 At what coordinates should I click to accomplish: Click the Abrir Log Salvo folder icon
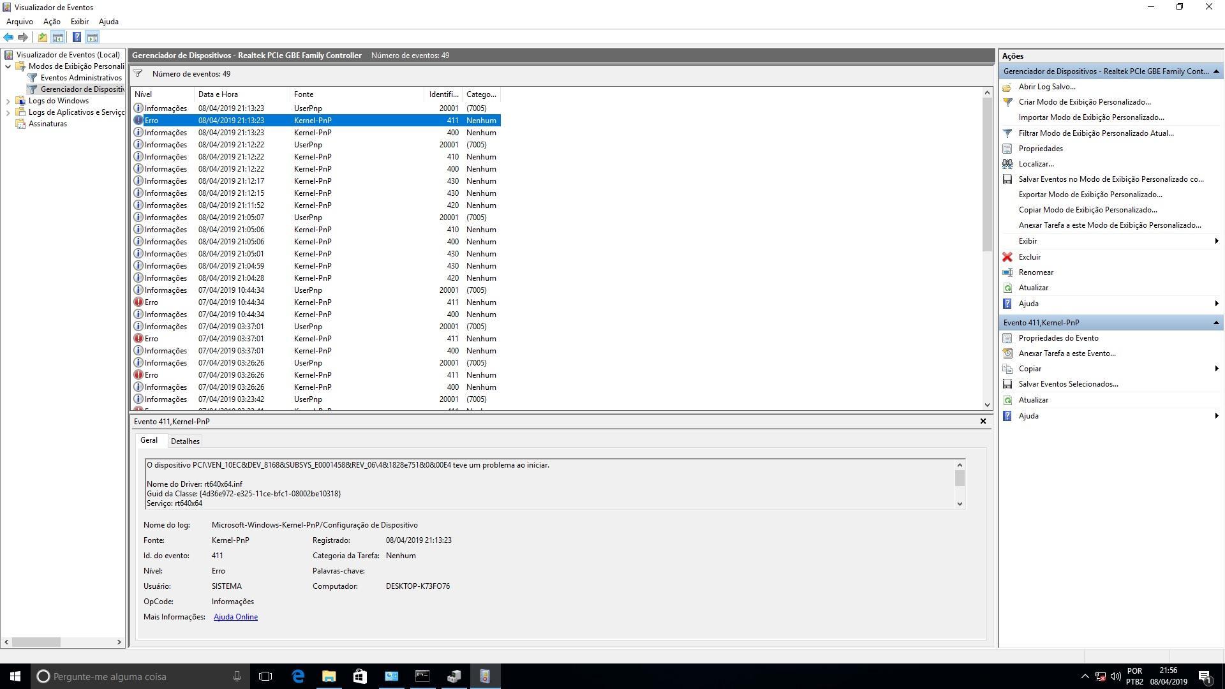[x=1007, y=87]
